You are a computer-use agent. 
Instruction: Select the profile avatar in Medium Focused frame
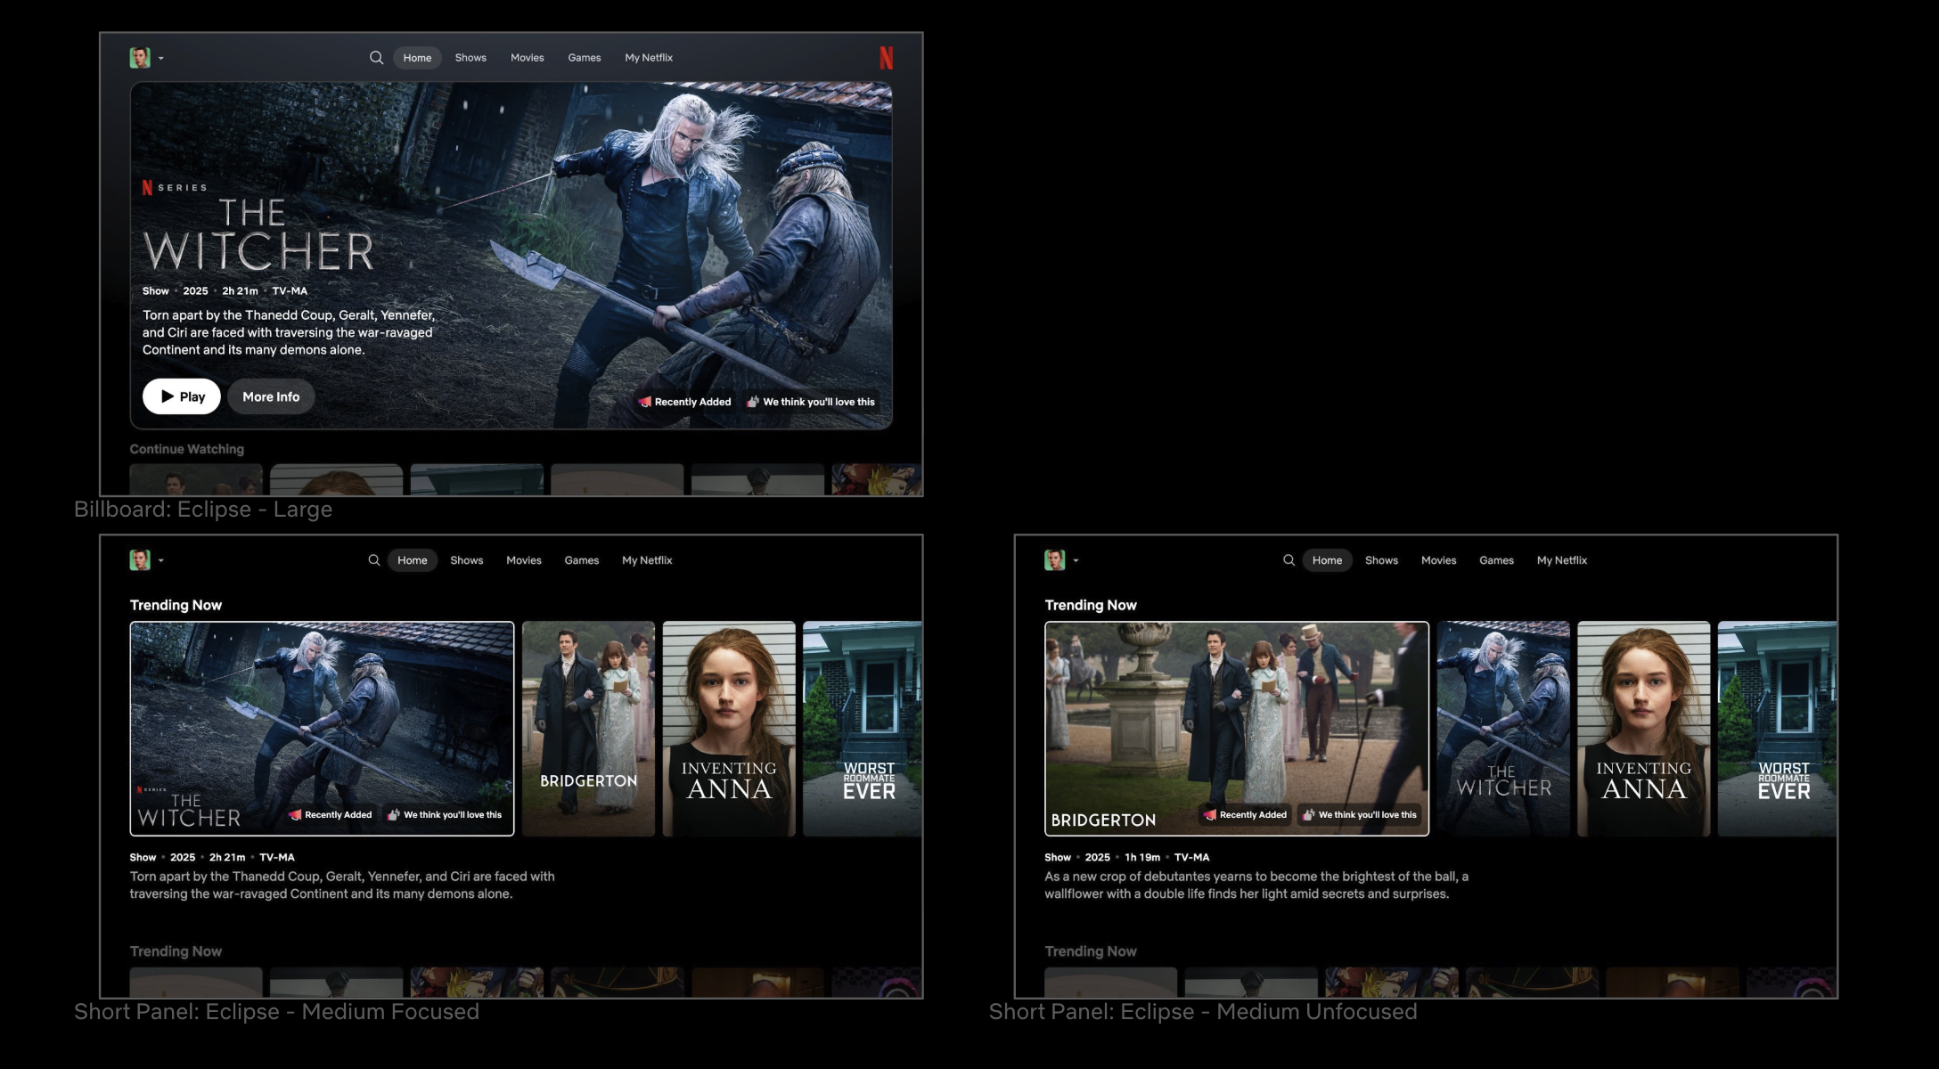click(140, 560)
